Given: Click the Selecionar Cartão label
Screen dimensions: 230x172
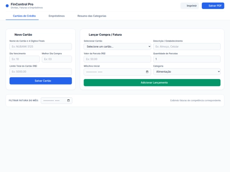Looking at the screenshot, I should (93, 41).
